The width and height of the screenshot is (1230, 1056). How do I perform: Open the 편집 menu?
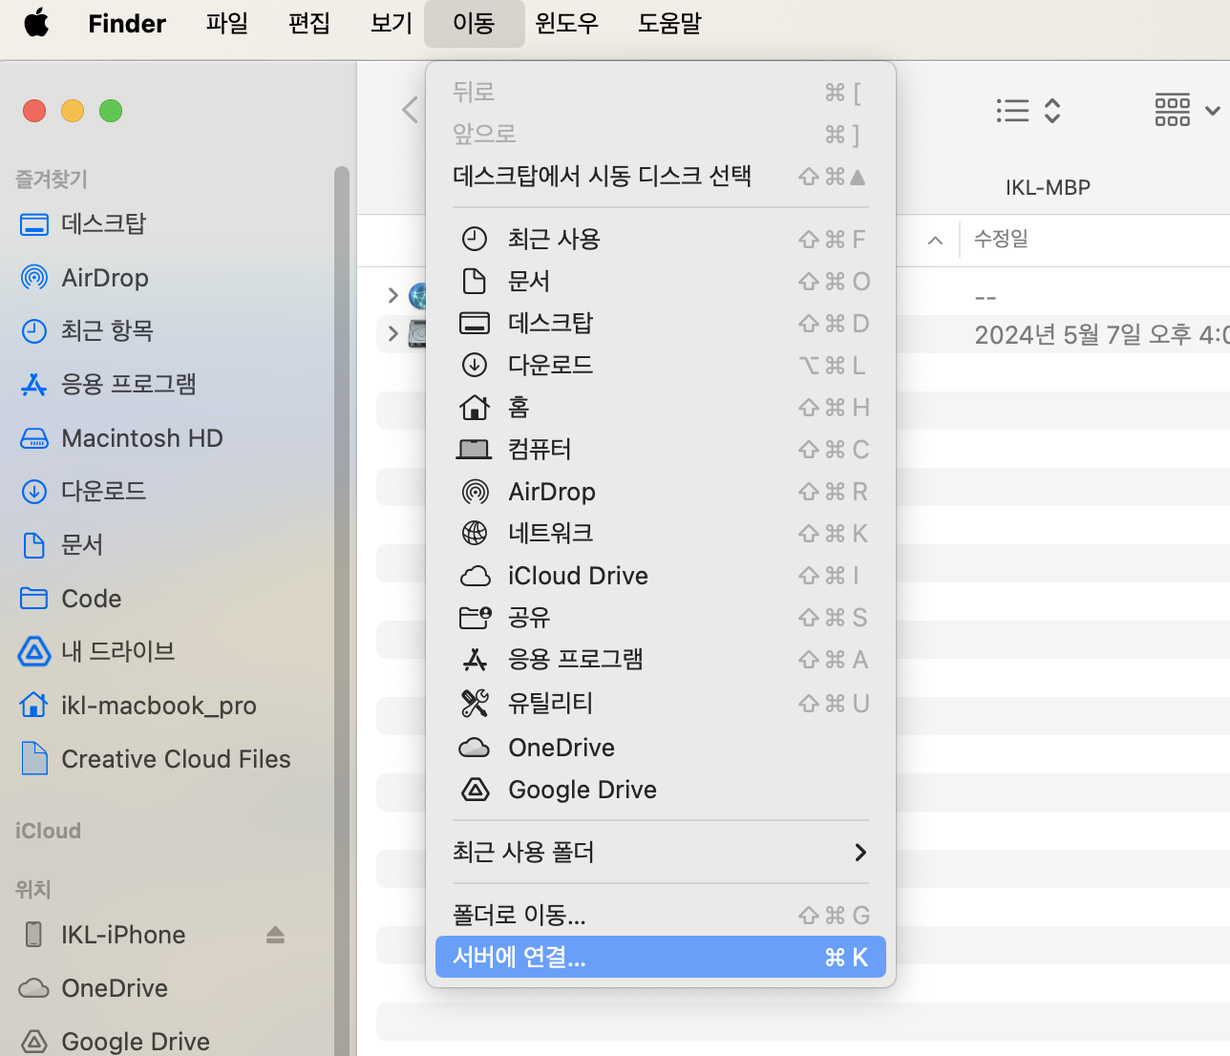[309, 23]
